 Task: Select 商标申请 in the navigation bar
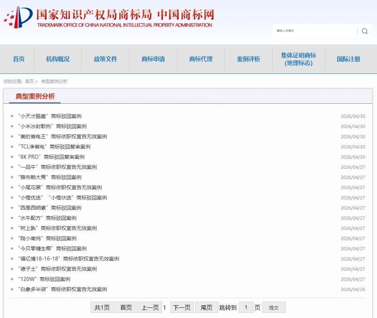coord(153,59)
